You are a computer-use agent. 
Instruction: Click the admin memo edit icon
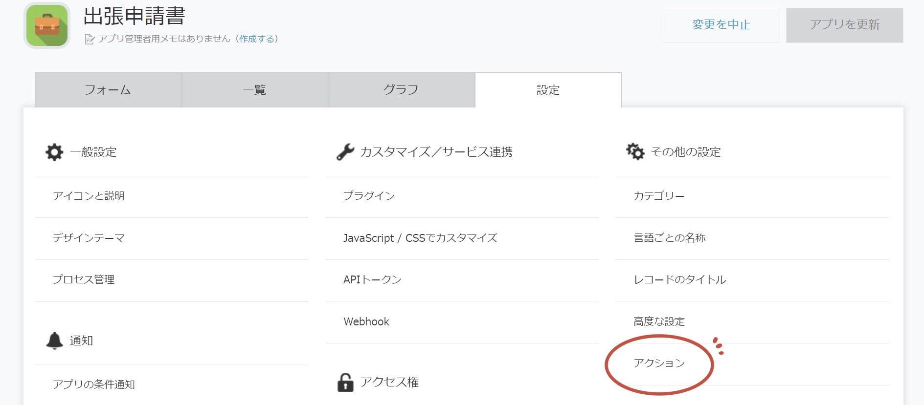(90, 39)
